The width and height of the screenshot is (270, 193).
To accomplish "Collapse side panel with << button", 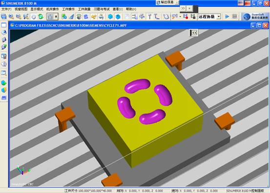I will [193, 33].
